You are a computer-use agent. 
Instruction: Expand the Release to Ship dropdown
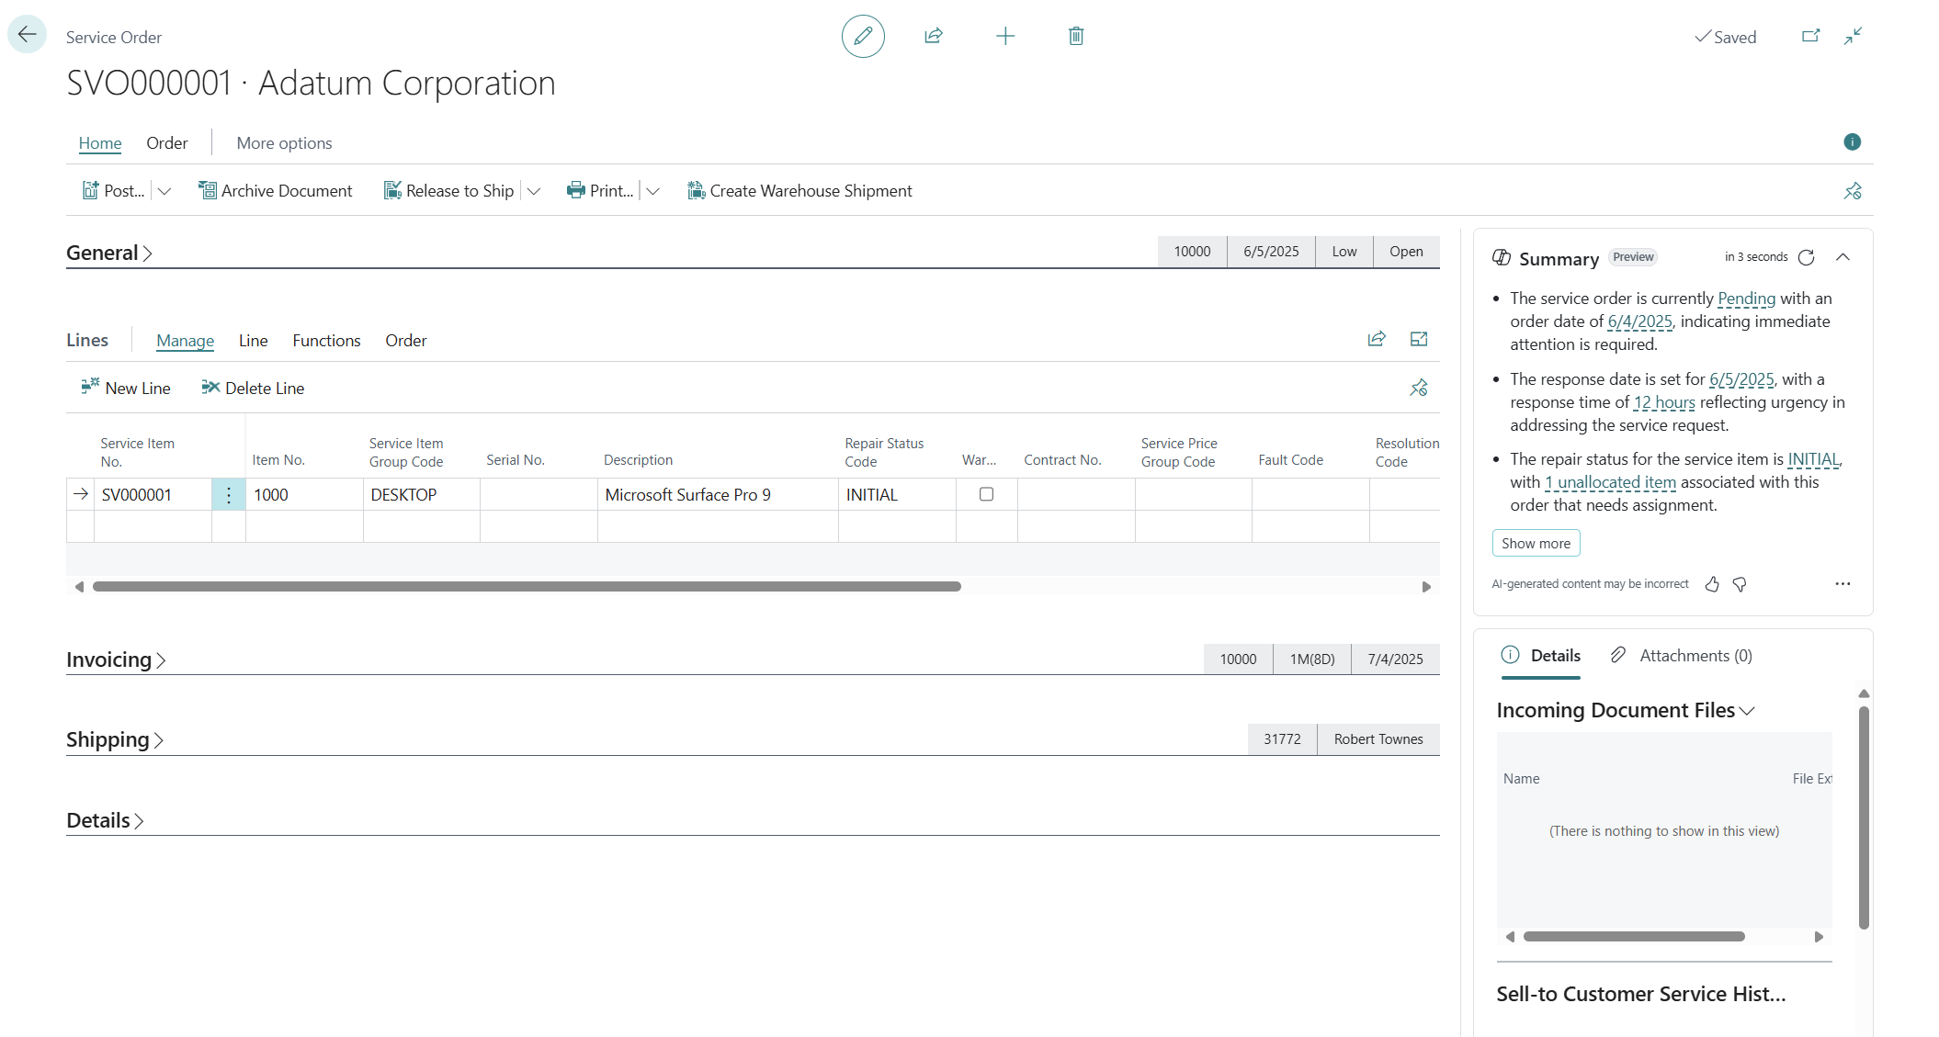(534, 191)
